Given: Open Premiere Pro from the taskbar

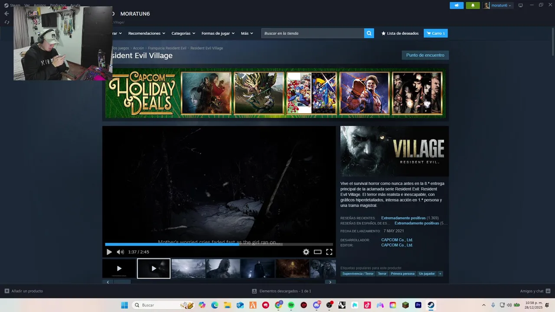Looking at the screenshot, I should 418,305.
